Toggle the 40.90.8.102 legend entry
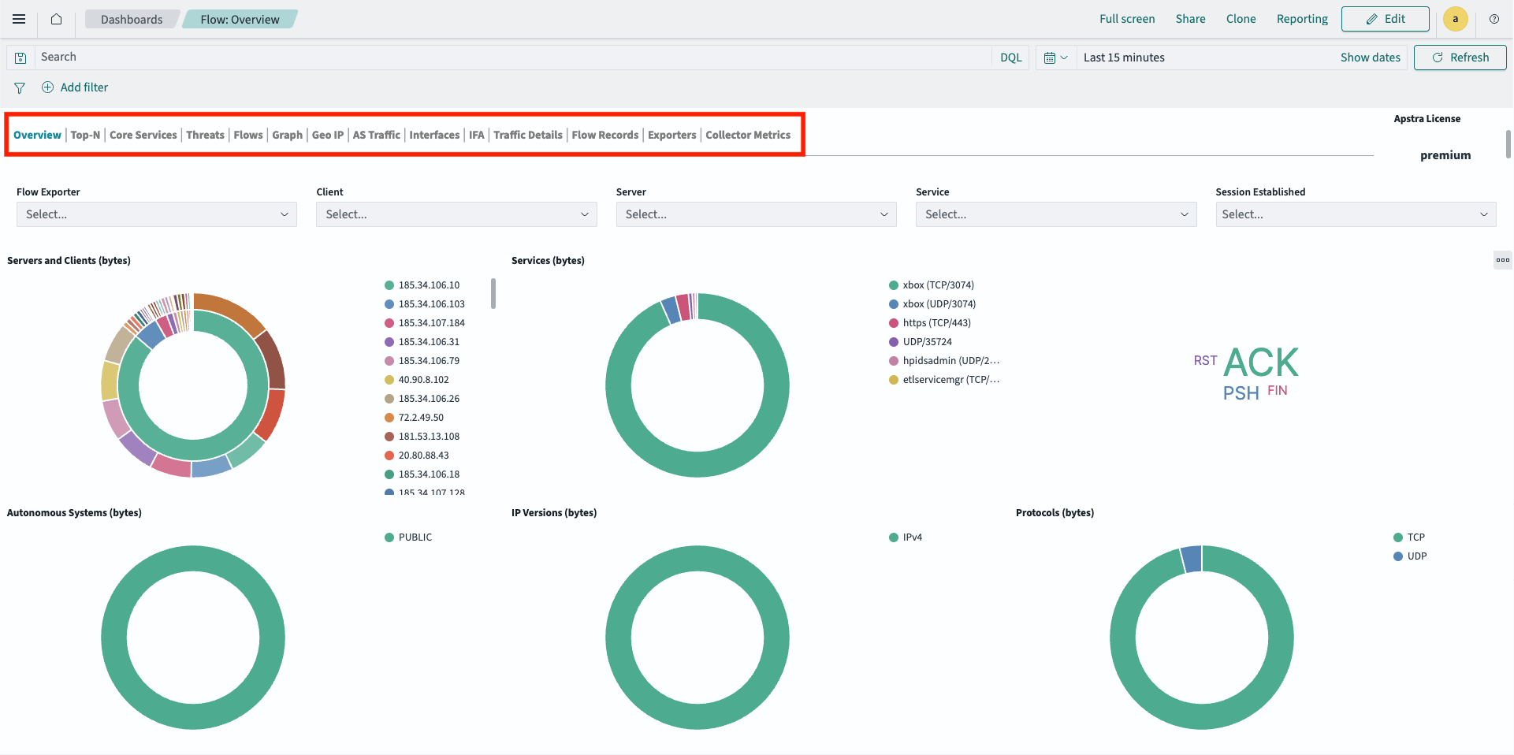1514x755 pixels. 417,380
